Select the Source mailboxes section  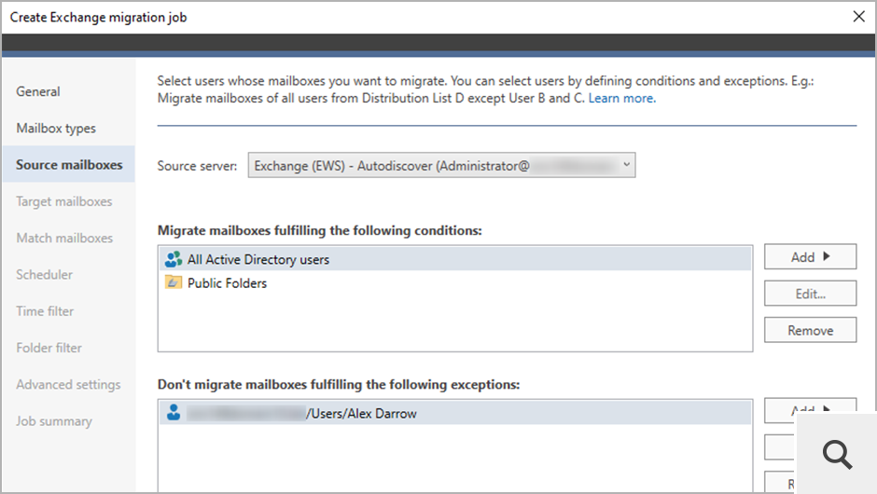point(69,164)
